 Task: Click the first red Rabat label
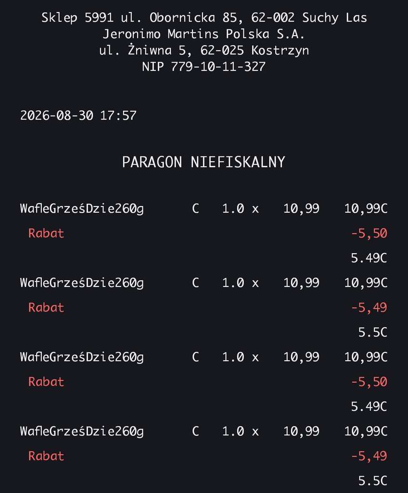[46, 234]
